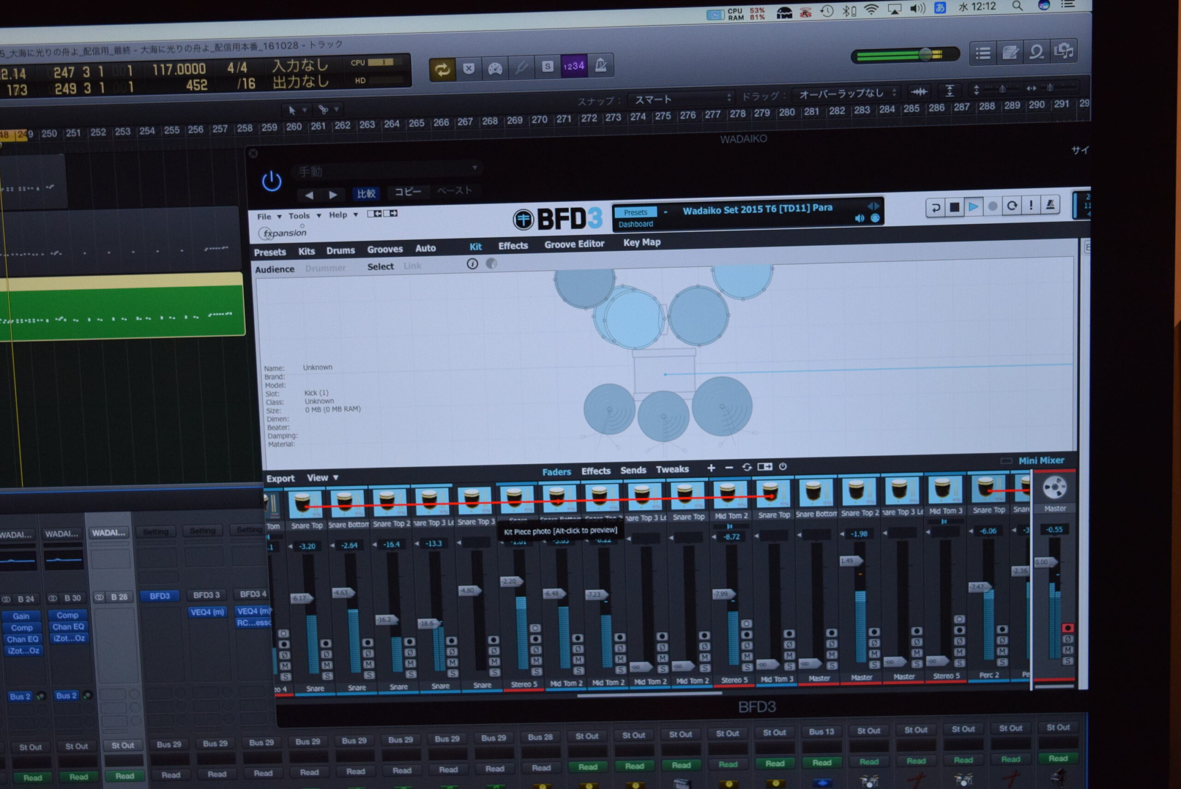
Task: Open the スマート snap dropdown
Action: (681, 99)
